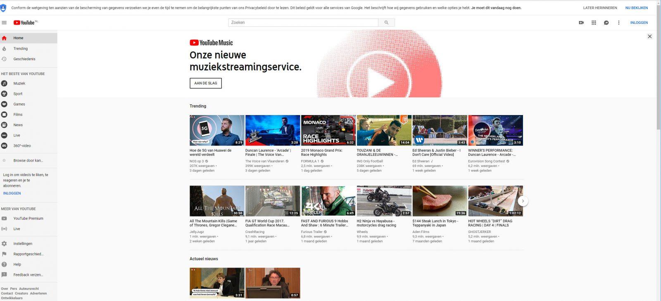
Task: Open the Pers footer link
Action: pyautogui.click(x=14, y=289)
